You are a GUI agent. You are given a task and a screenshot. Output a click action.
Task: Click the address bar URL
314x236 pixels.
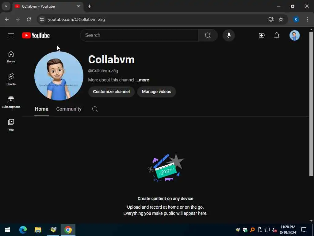(x=76, y=19)
